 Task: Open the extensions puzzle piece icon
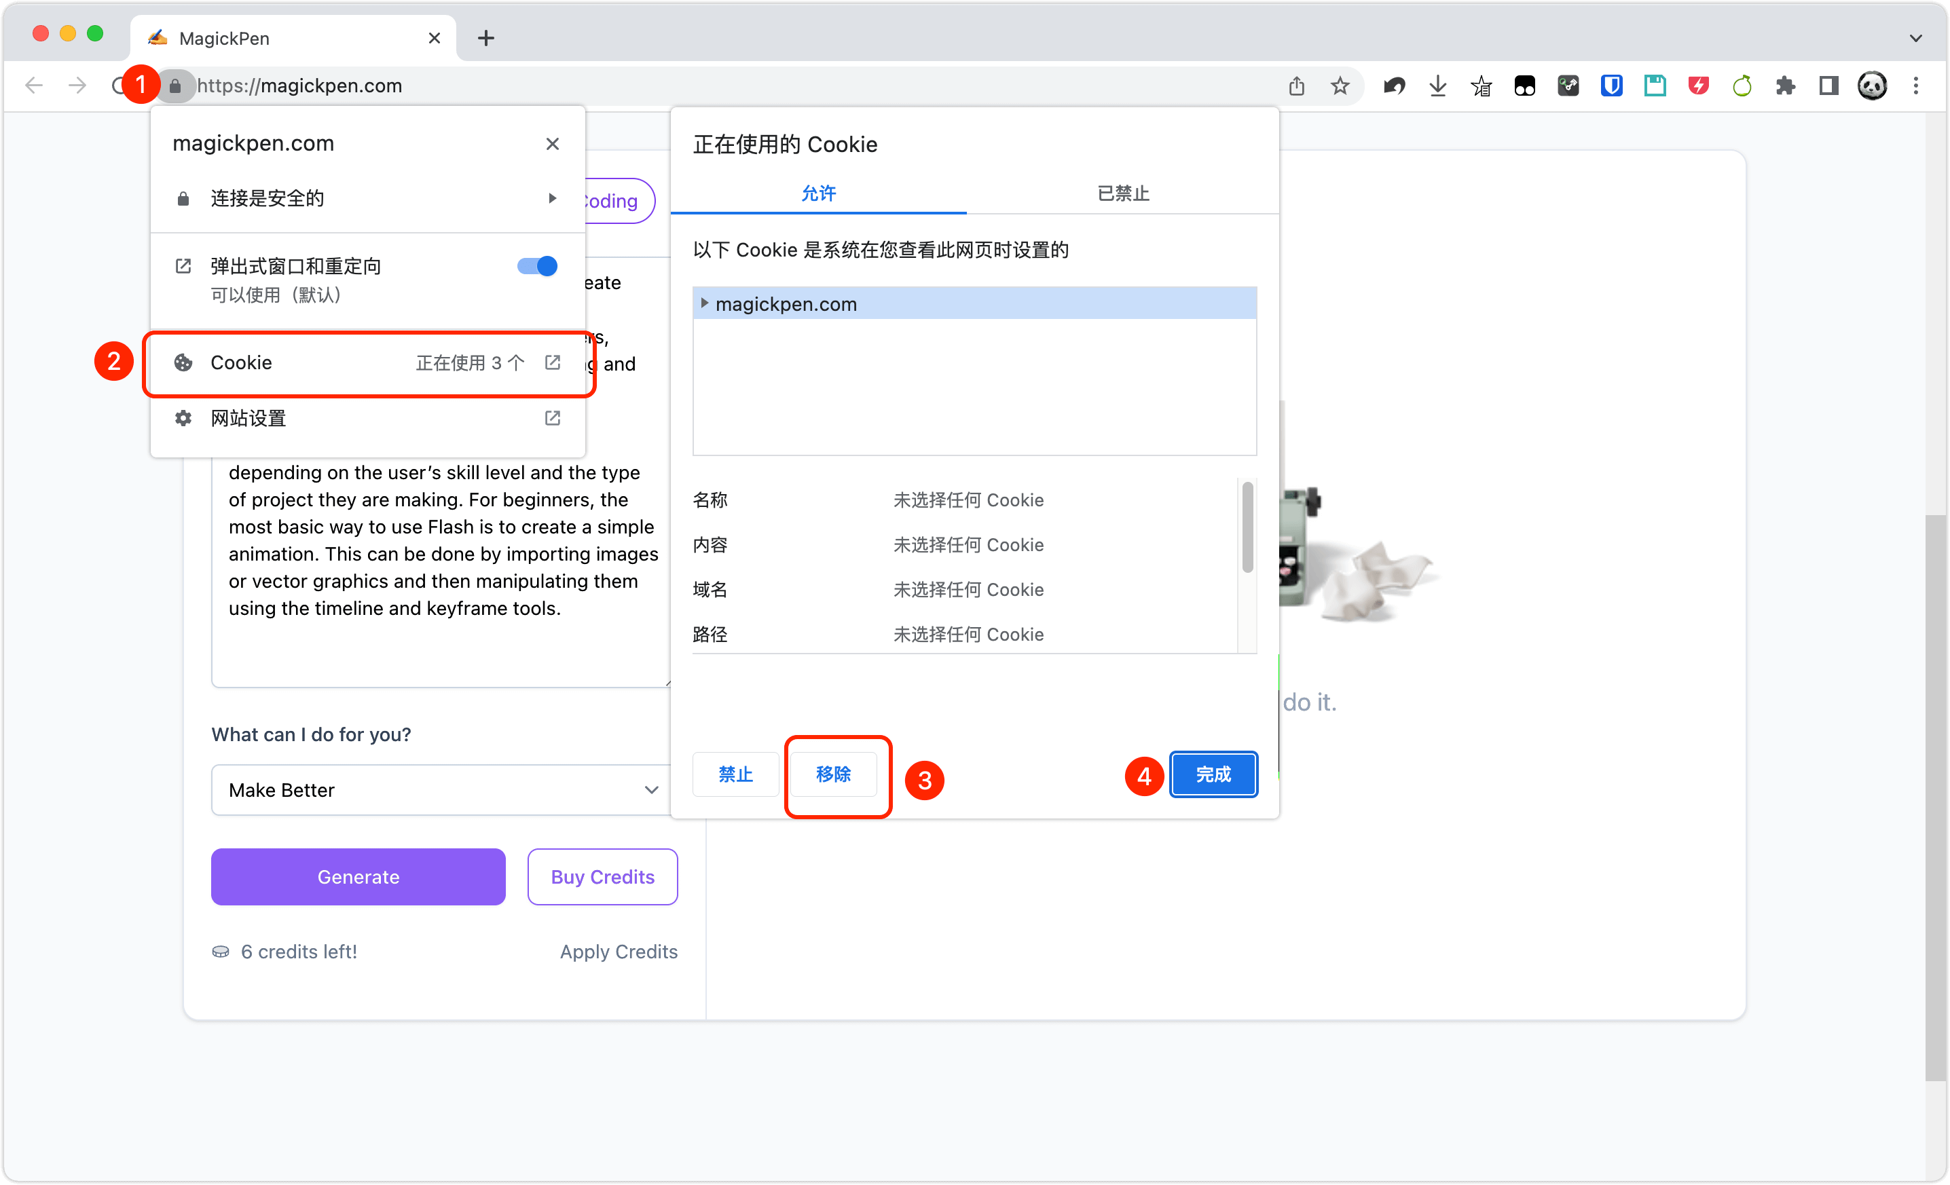(x=1786, y=86)
